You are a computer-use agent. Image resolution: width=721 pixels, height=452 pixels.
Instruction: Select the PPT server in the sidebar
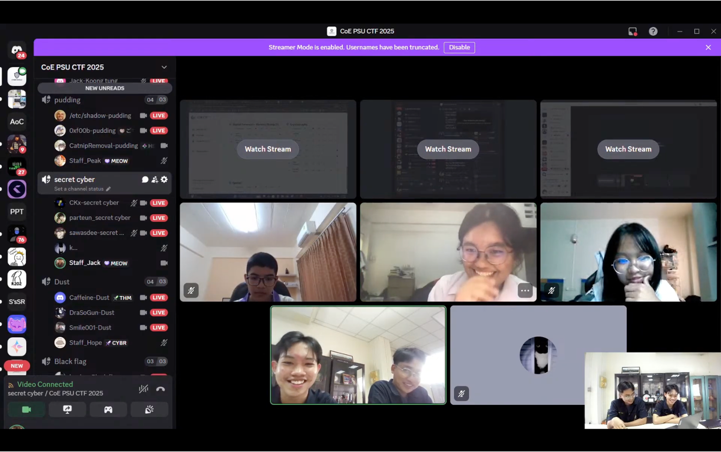click(x=16, y=212)
